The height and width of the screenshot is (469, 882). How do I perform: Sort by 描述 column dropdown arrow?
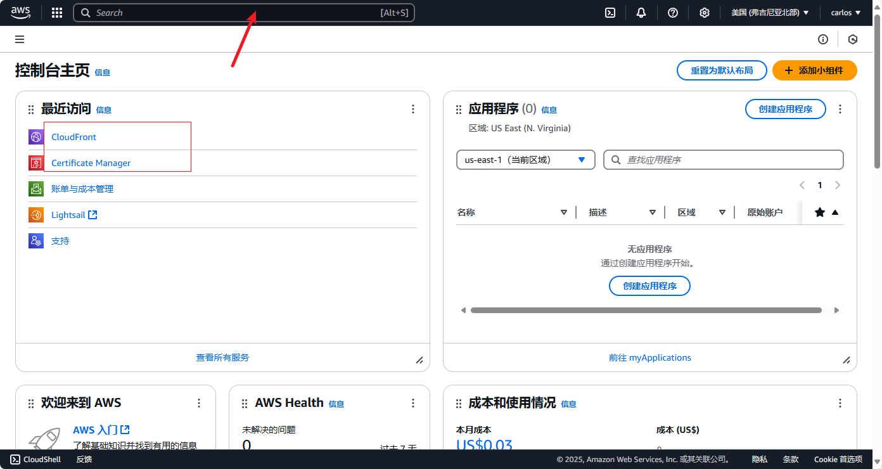click(653, 212)
